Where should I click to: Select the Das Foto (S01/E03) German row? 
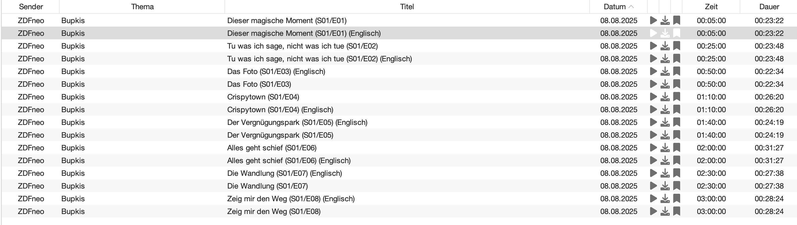(x=399, y=84)
